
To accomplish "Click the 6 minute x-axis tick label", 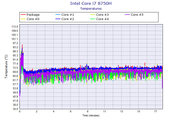I will (71, 111).
